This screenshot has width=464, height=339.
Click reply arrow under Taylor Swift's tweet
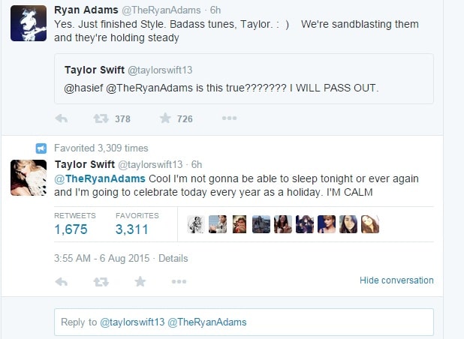point(62,281)
